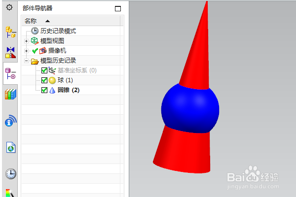
Task: Expand the 模型视图 node
Action: tap(27, 41)
